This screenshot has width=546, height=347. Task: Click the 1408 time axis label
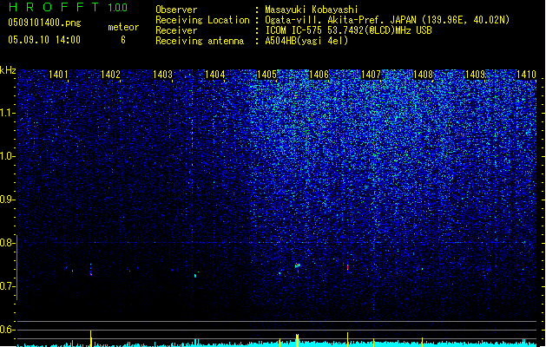tap(423, 75)
